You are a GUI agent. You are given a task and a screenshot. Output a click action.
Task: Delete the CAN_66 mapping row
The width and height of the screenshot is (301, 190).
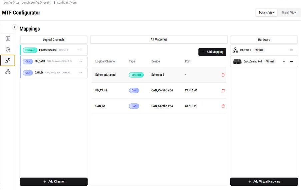pyautogui.click(x=223, y=106)
